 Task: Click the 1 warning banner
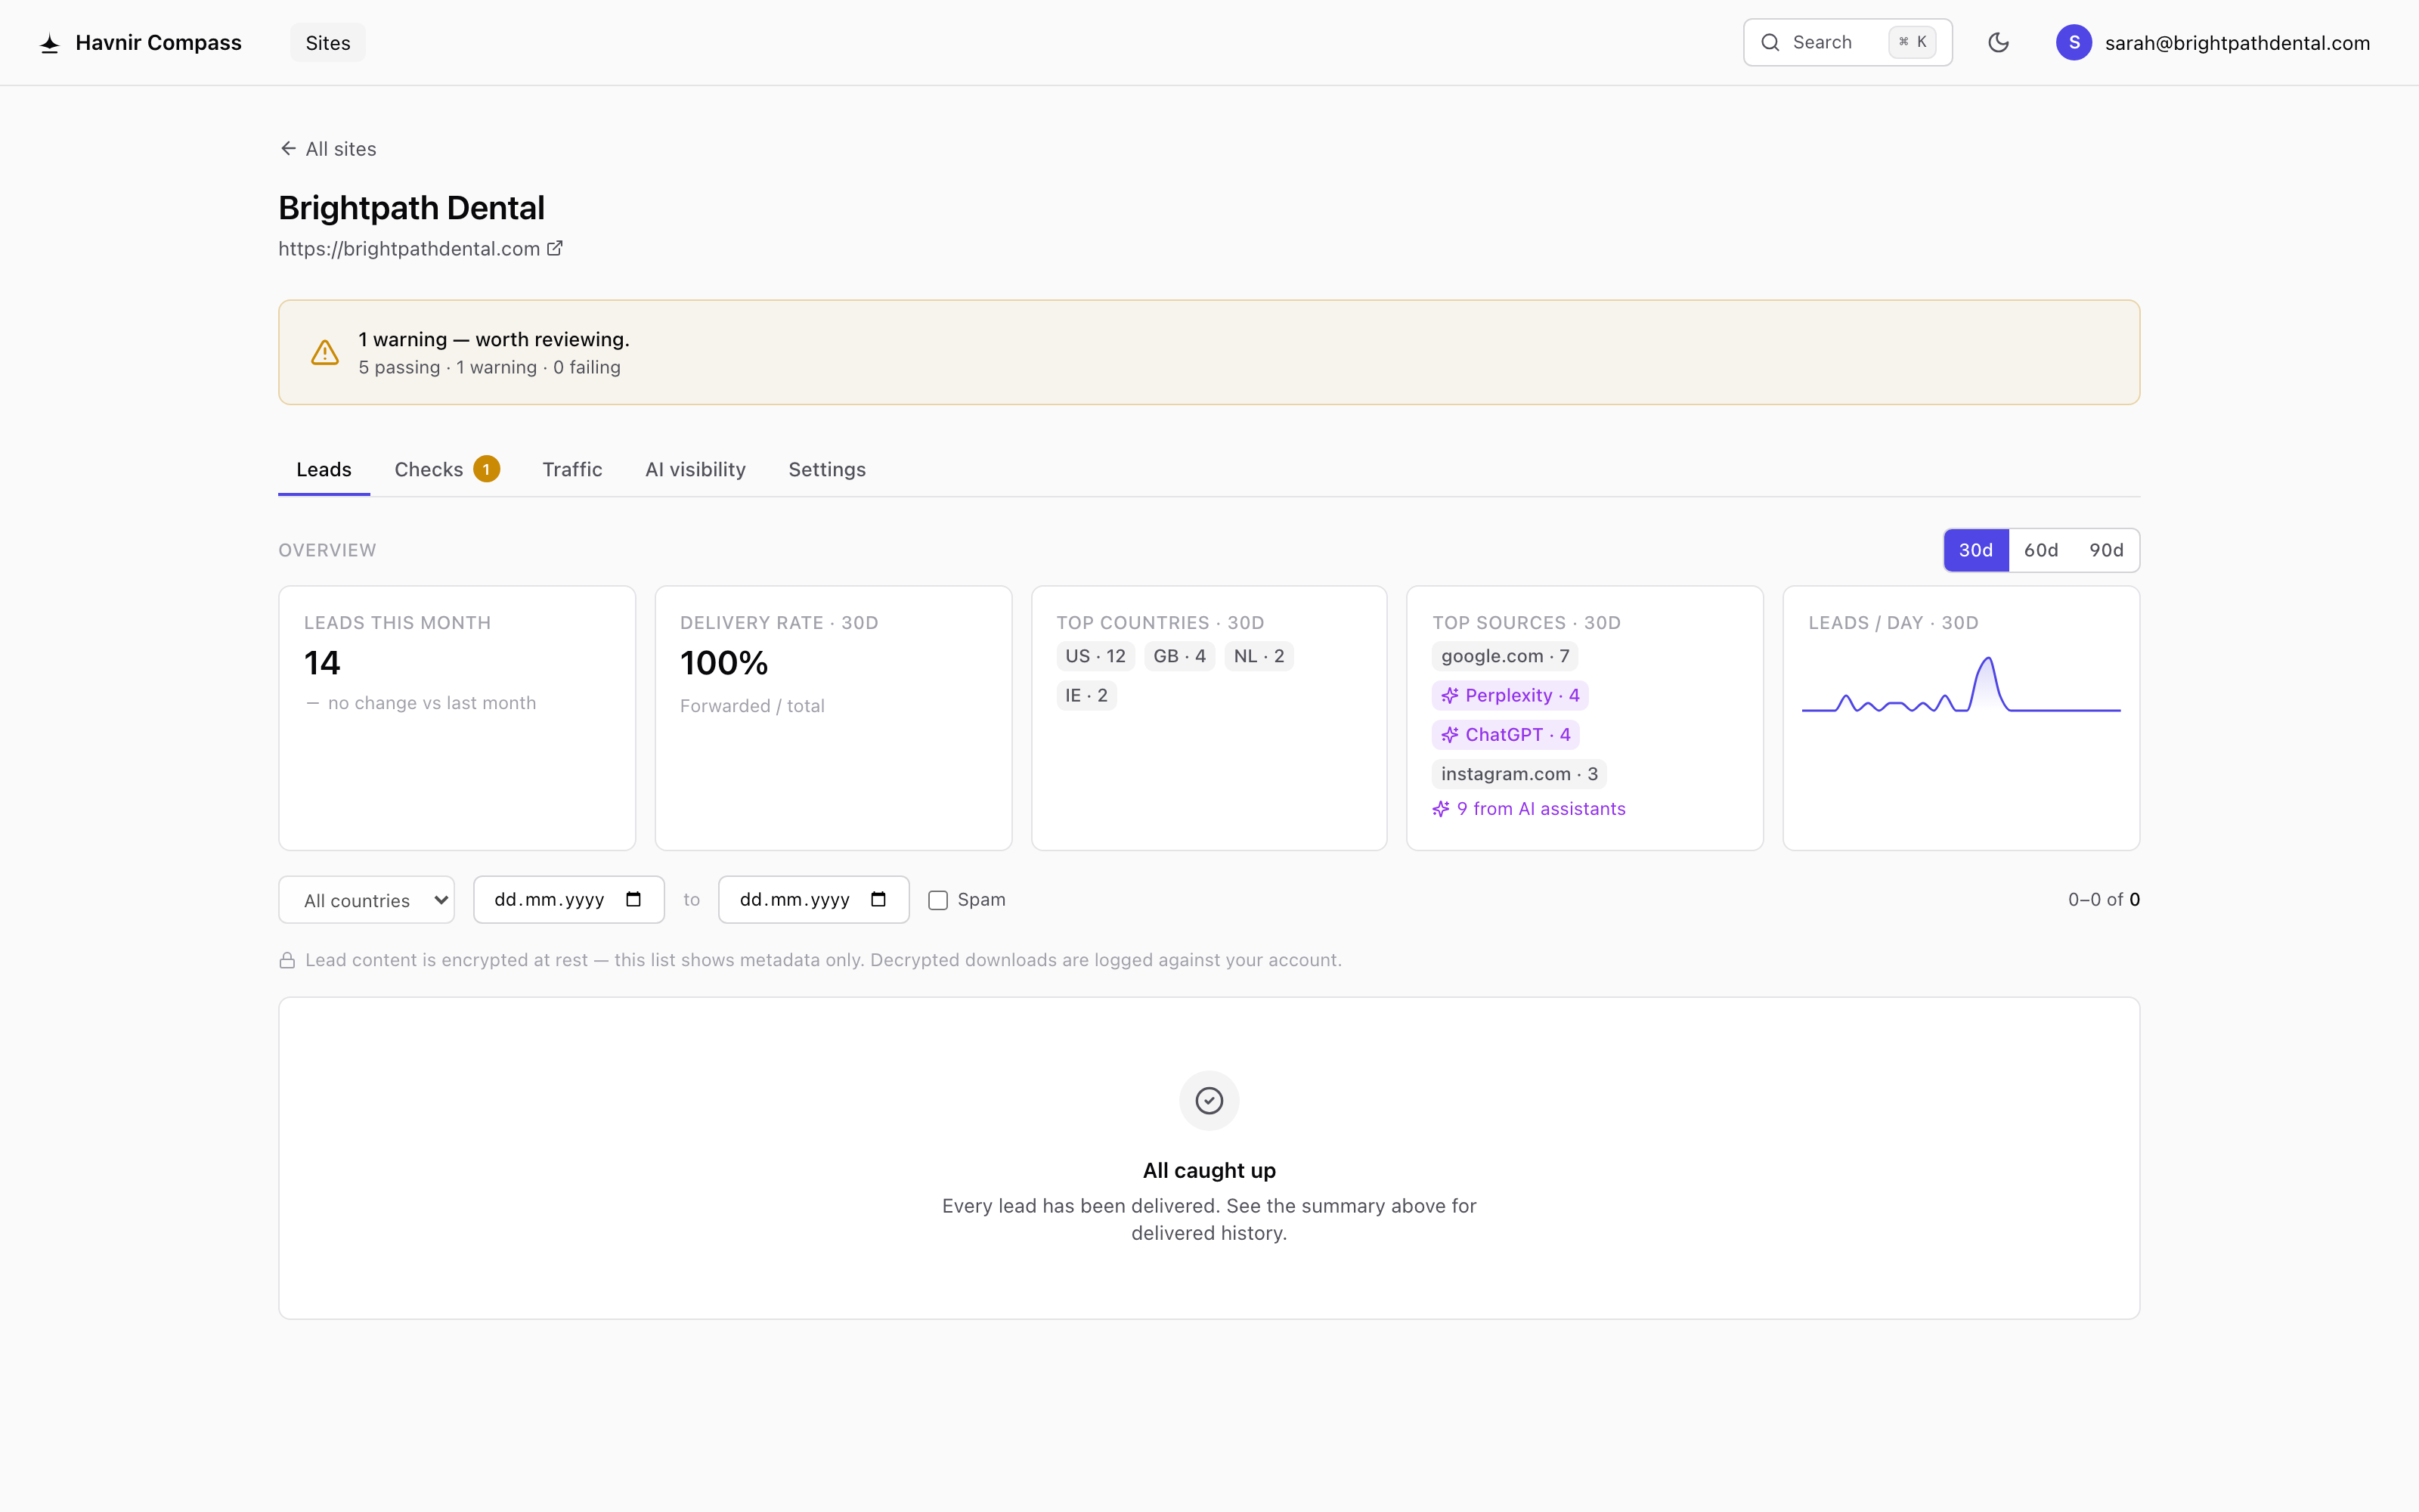pyautogui.click(x=1209, y=352)
